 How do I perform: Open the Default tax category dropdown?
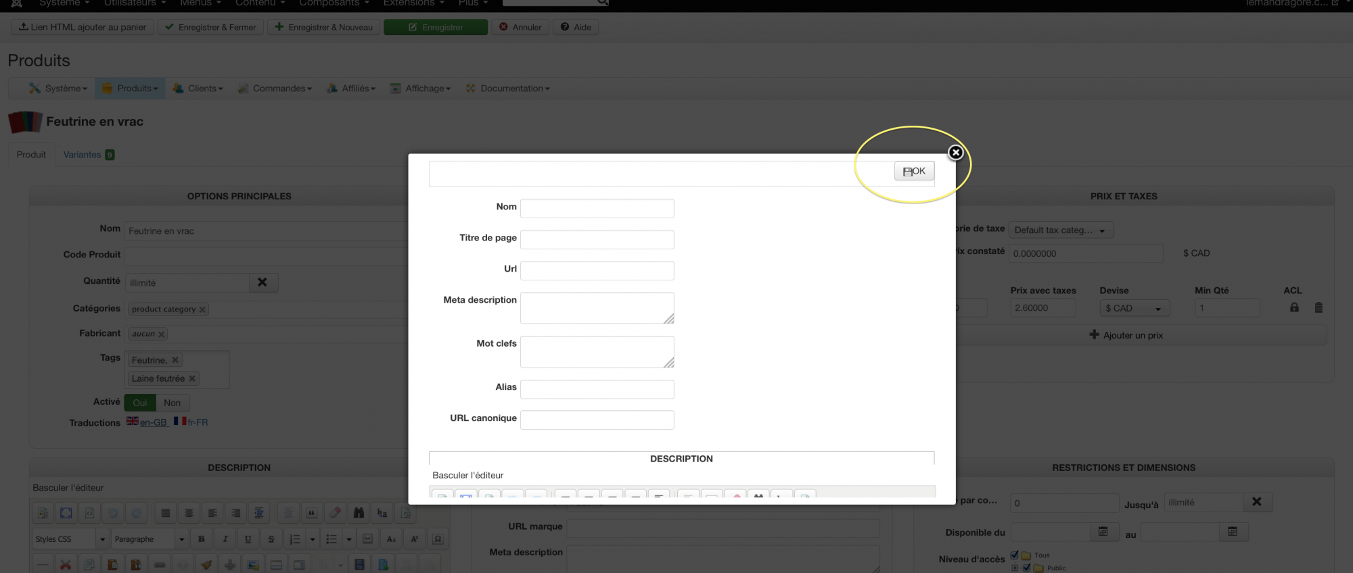click(x=1061, y=230)
